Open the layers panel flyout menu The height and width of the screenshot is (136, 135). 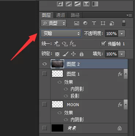tap(129, 15)
